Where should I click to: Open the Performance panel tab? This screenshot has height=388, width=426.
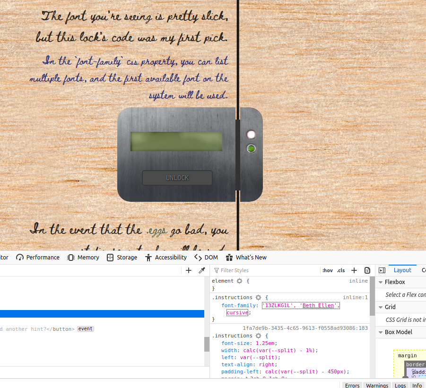click(x=38, y=258)
